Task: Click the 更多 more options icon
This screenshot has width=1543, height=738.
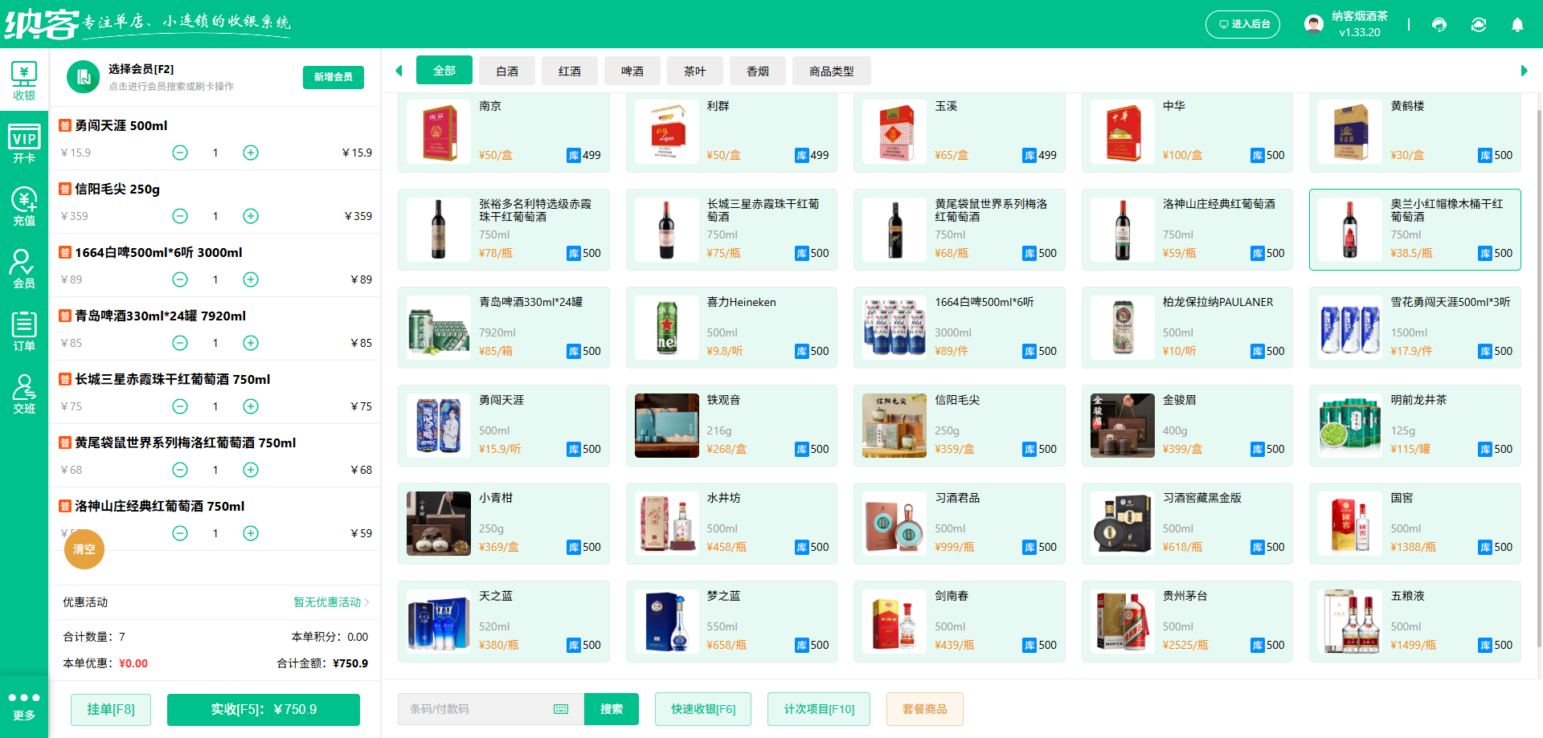Action: click(24, 704)
